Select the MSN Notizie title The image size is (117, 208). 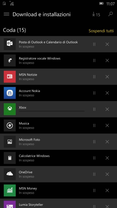[x=28, y=75]
